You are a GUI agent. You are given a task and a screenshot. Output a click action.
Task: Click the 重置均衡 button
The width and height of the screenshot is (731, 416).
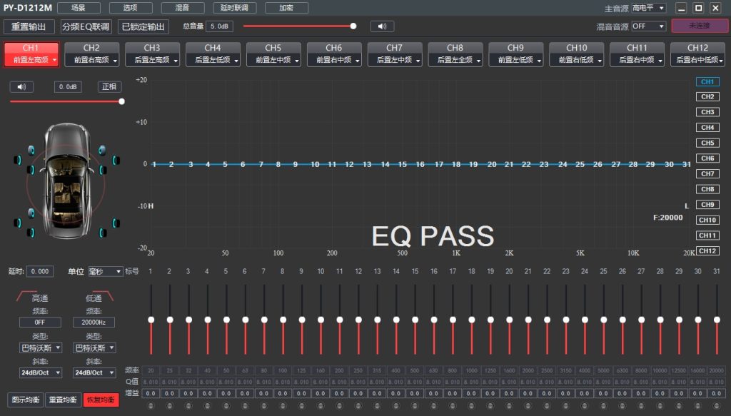pyautogui.click(x=63, y=400)
